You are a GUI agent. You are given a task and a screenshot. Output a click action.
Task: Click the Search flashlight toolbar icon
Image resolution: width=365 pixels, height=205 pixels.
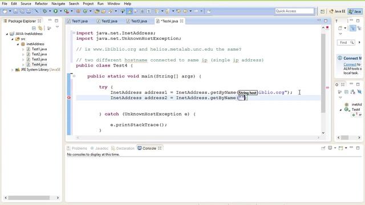point(110,11)
